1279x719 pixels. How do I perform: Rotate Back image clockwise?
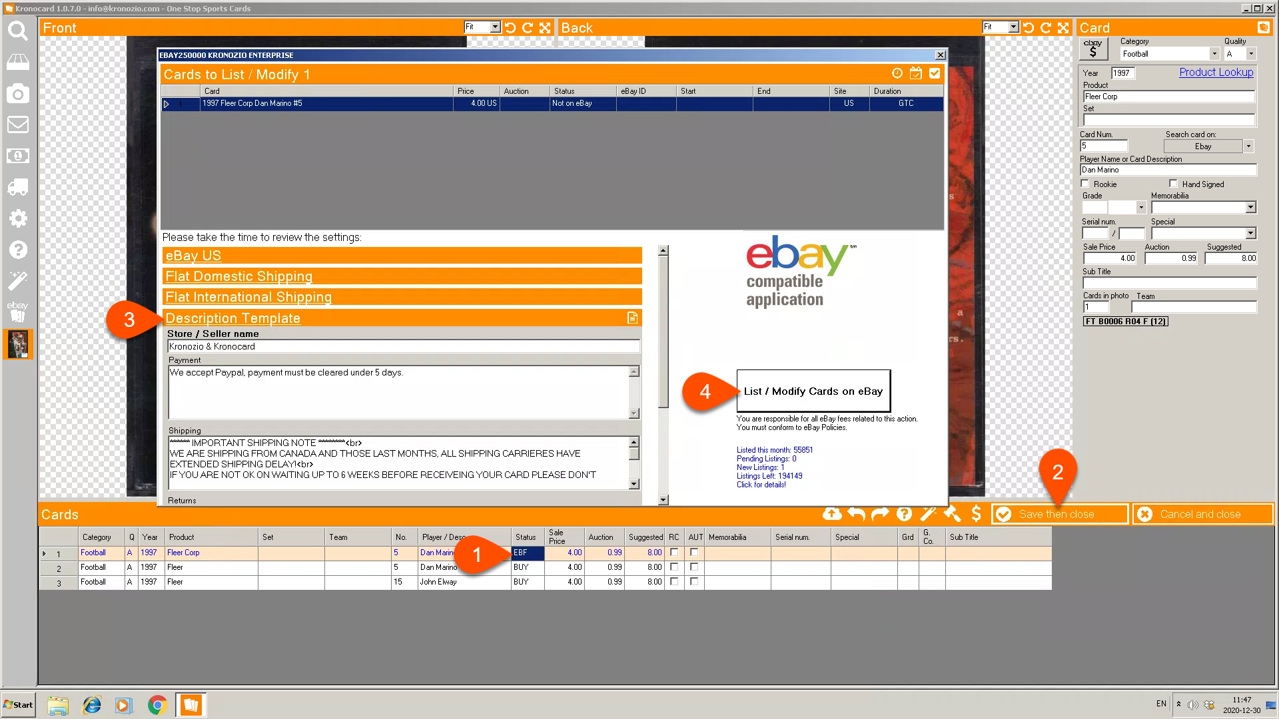coord(1046,28)
